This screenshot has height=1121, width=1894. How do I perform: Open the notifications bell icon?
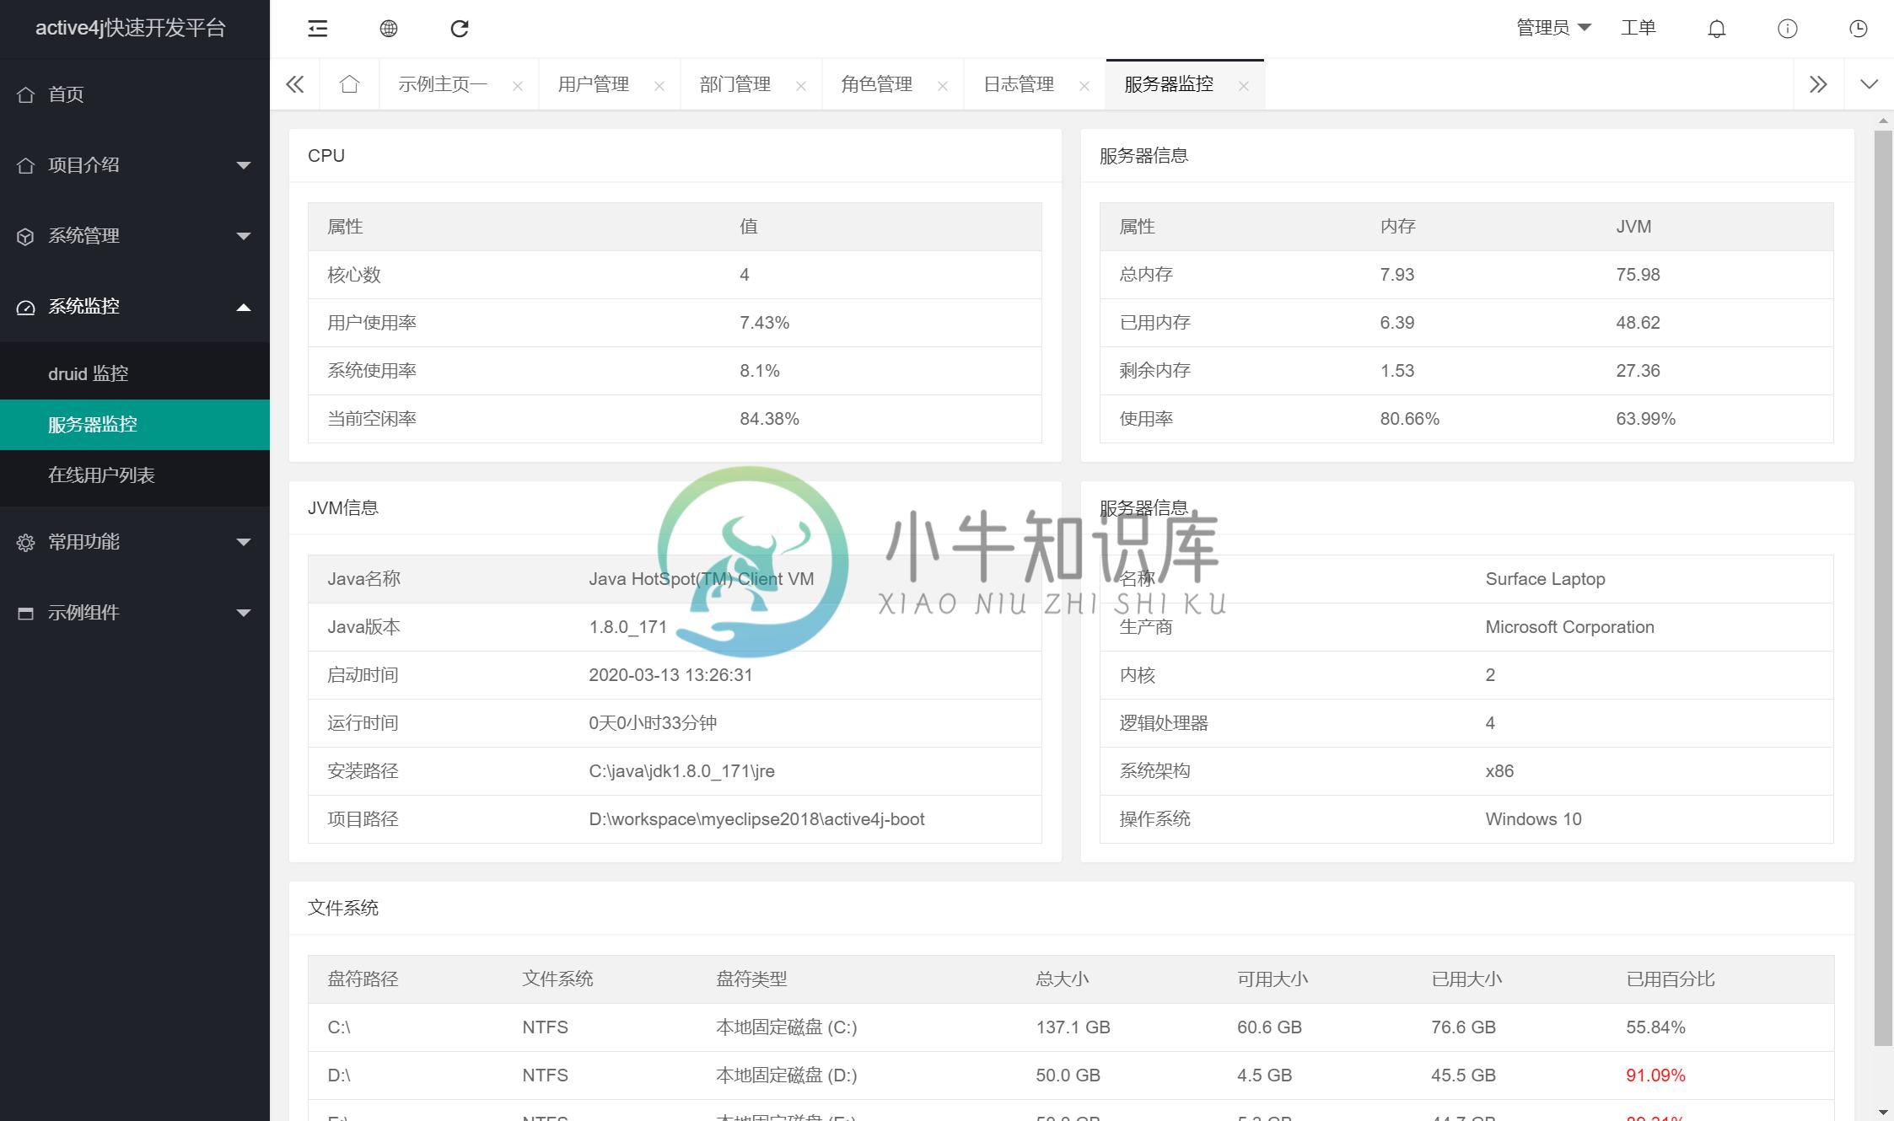pos(1717,29)
